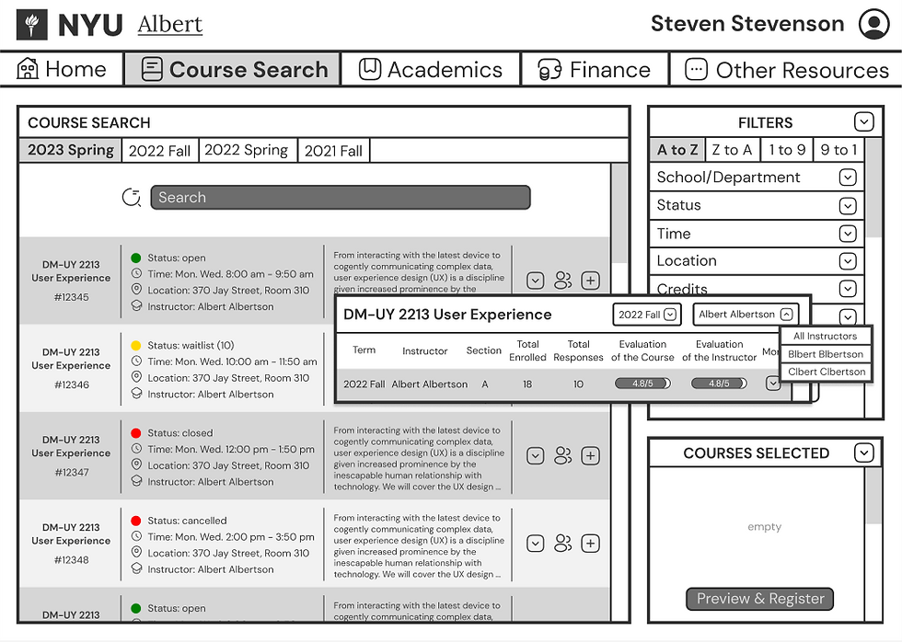
Task: Add course #12348 with plus icon
Action: [590, 544]
